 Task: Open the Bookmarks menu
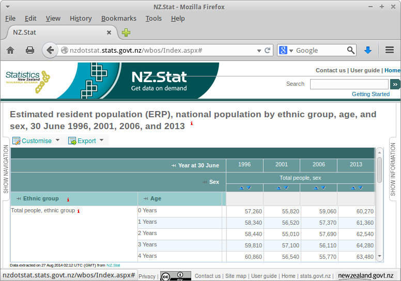pyautogui.click(x=119, y=19)
